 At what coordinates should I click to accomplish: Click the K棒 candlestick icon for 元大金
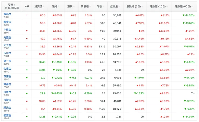[27, 46]
